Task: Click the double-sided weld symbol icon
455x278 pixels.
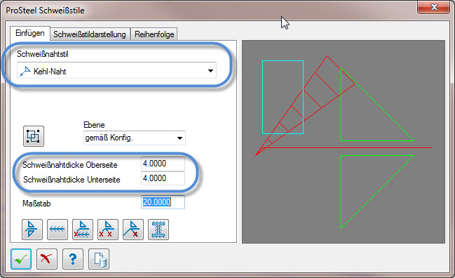Action: [32, 230]
